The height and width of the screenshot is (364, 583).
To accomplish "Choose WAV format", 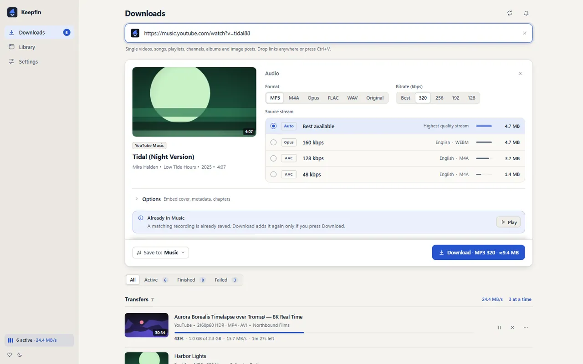I will (353, 98).
